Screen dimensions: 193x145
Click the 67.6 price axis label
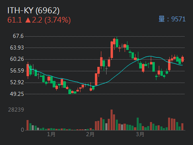coord(18,36)
